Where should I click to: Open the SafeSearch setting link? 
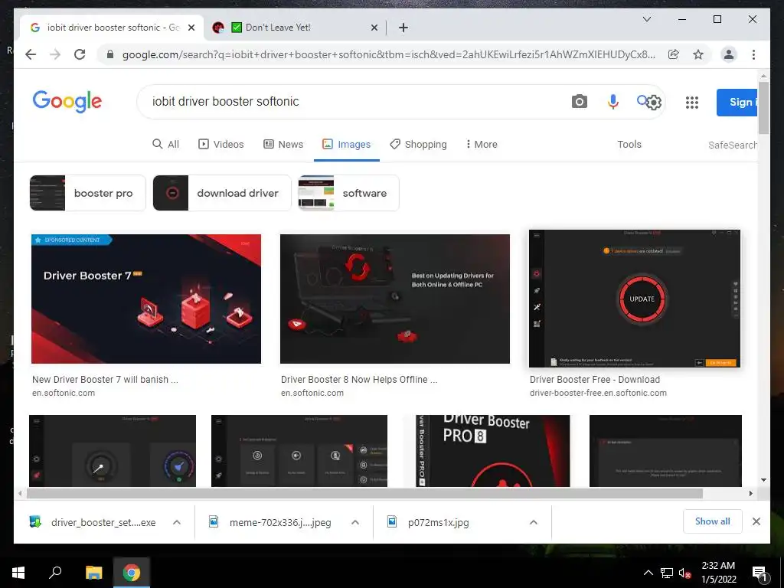point(732,145)
